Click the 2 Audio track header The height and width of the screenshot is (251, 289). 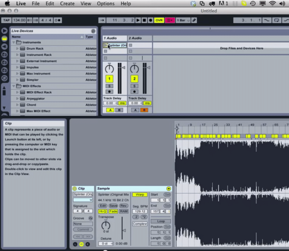click(140, 38)
